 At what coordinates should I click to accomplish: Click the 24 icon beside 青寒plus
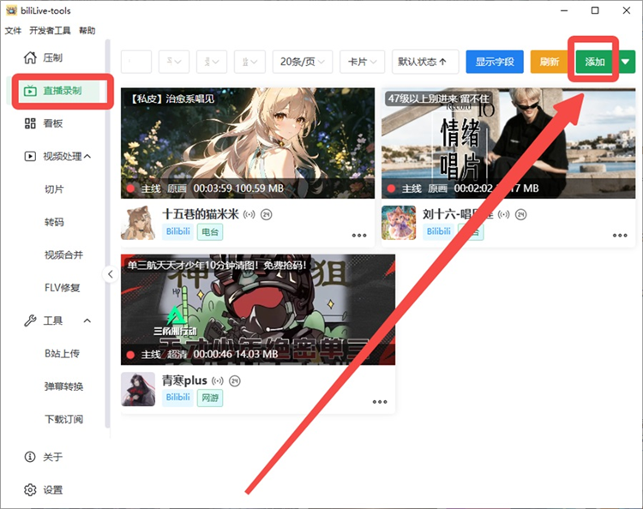tap(235, 380)
